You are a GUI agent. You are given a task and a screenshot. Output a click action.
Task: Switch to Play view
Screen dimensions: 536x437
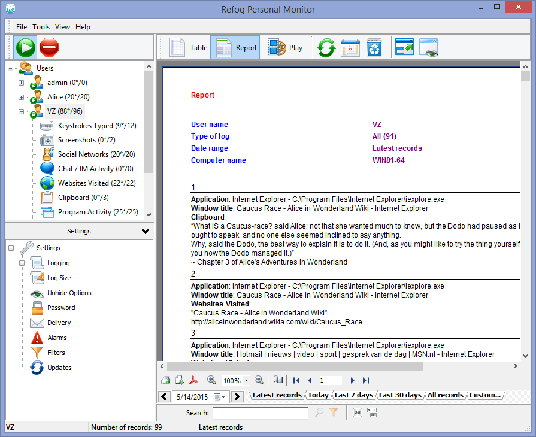[284, 47]
